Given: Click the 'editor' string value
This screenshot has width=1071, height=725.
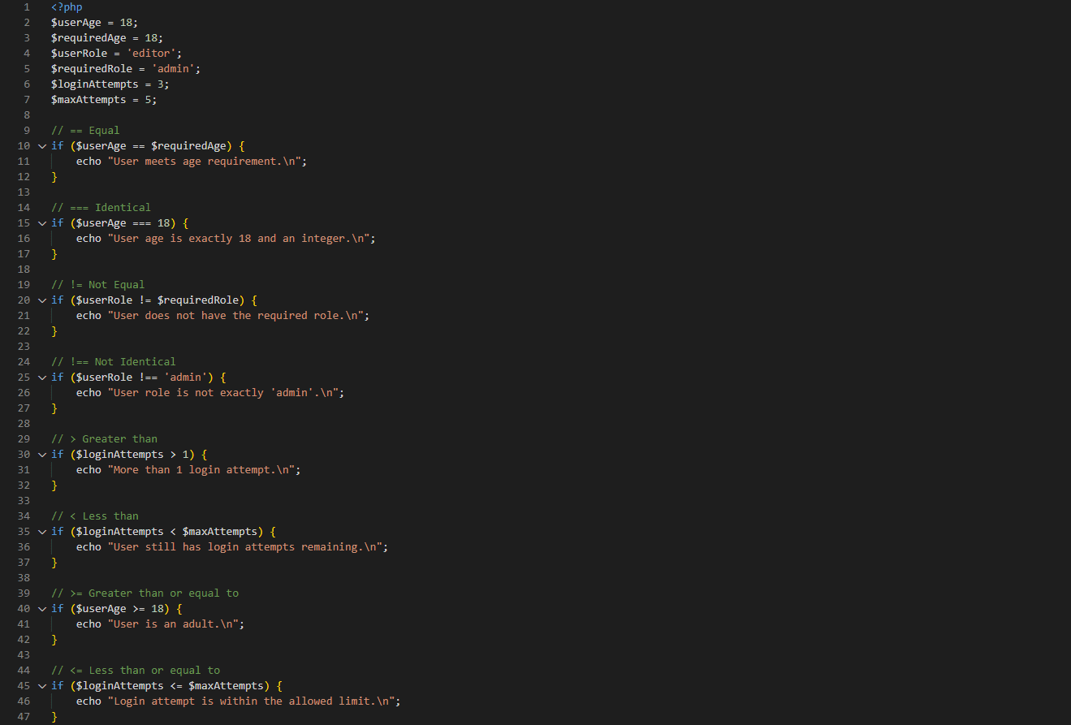Looking at the screenshot, I should click(151, 54).
